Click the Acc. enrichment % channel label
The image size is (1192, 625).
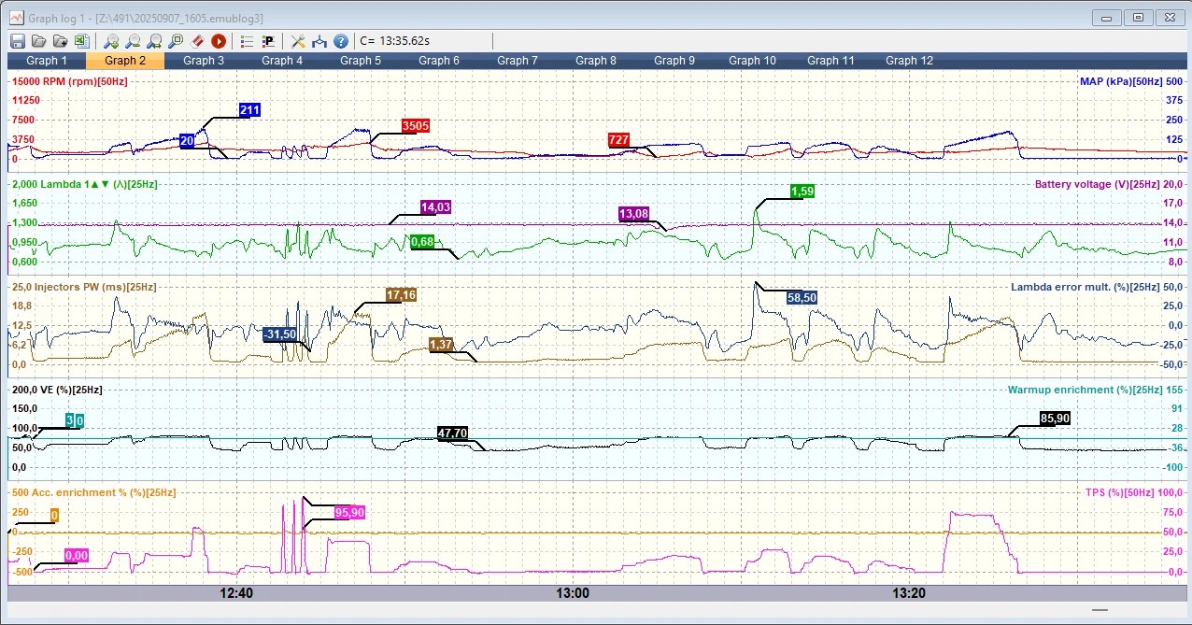[103, 491]
